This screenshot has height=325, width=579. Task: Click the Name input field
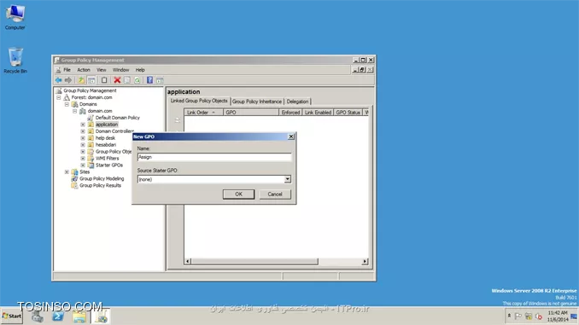(214, 157)
